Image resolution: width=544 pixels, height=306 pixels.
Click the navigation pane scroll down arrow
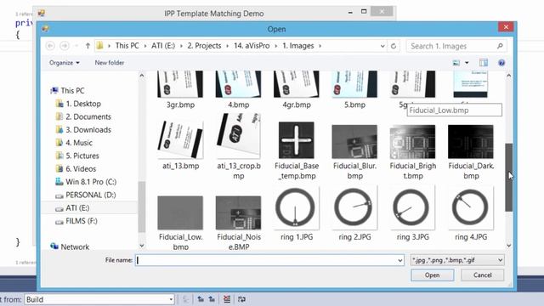142,246
